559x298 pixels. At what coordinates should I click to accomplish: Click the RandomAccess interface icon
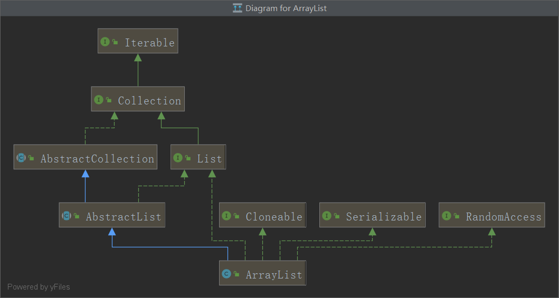pyautogui.click(x=446, y=216)
